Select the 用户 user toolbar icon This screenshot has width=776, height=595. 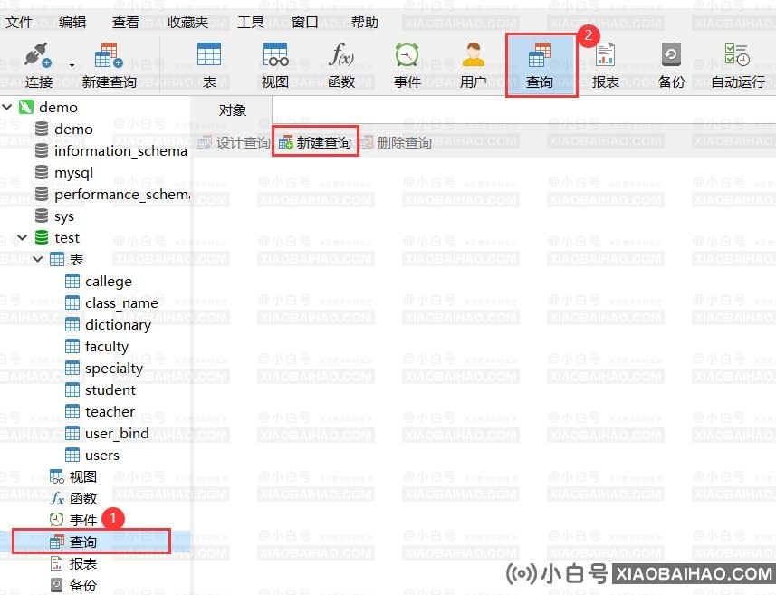click(x=474, y=65)
